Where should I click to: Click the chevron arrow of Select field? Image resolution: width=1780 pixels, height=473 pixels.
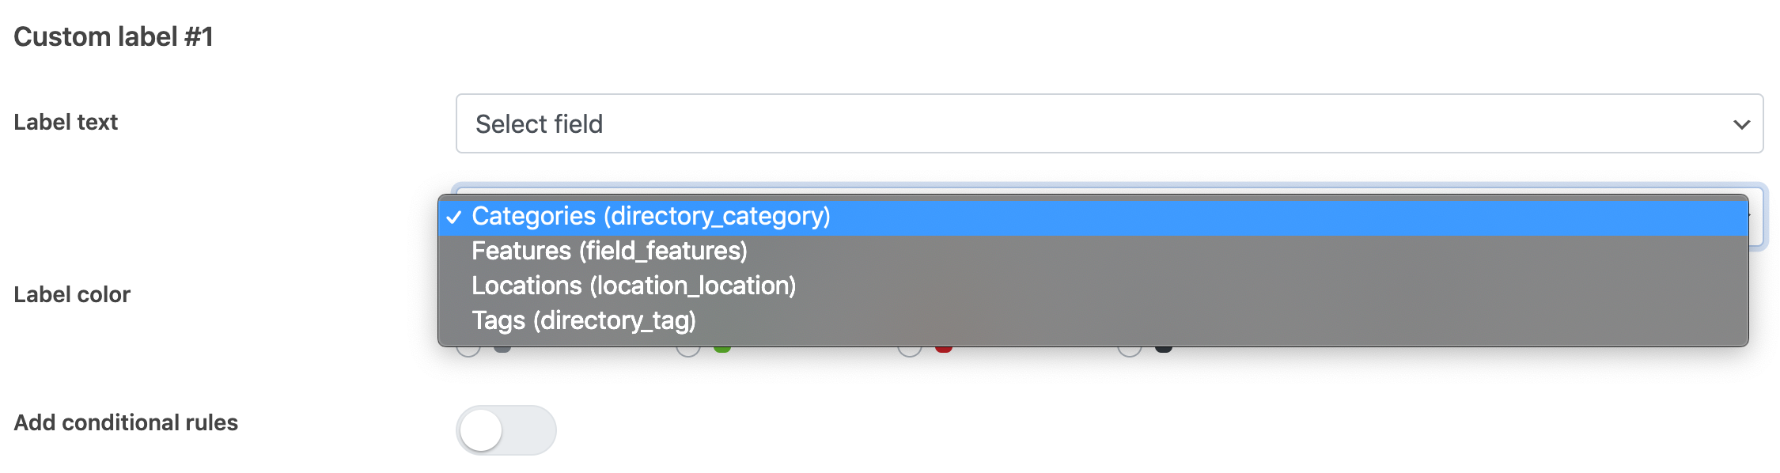pyautogui.click(x=1740, y=125)
